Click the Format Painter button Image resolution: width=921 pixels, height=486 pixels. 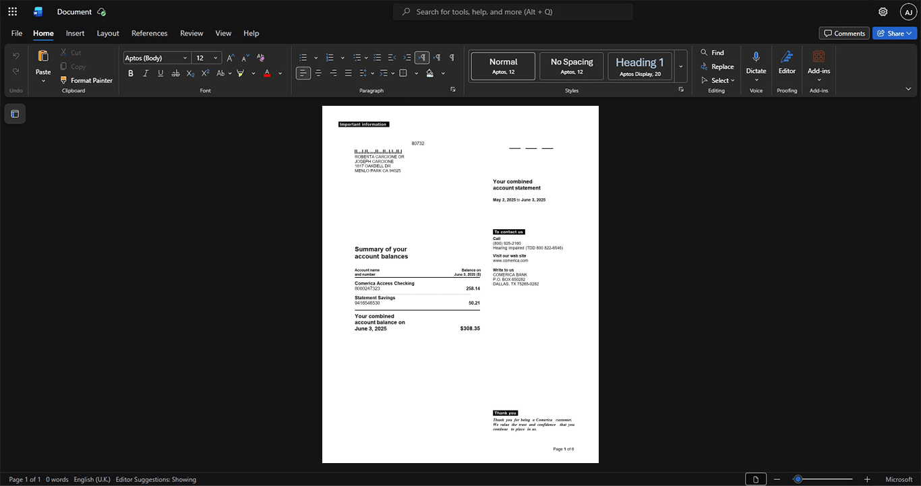86,80
